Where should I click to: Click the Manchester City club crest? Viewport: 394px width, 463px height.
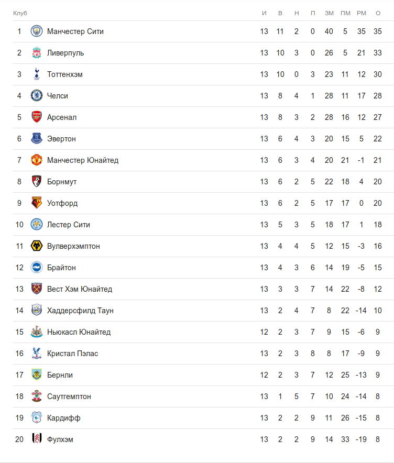[37, 31]
